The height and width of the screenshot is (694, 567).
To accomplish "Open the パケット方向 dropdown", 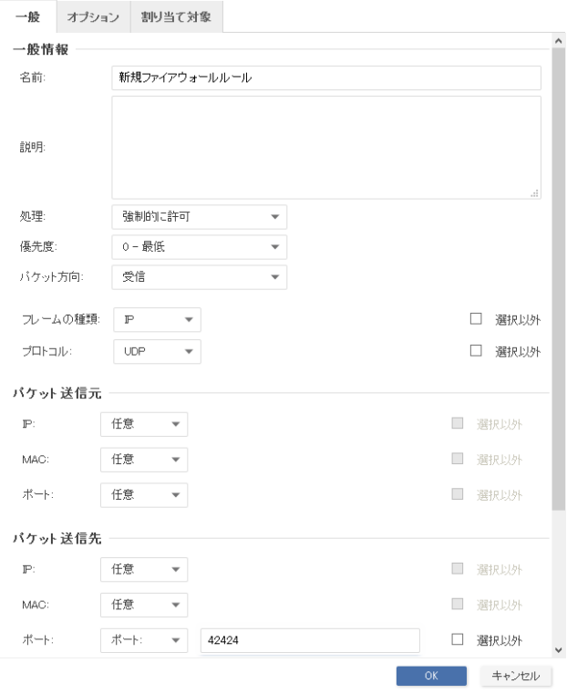I will click(x=199, y=277).
